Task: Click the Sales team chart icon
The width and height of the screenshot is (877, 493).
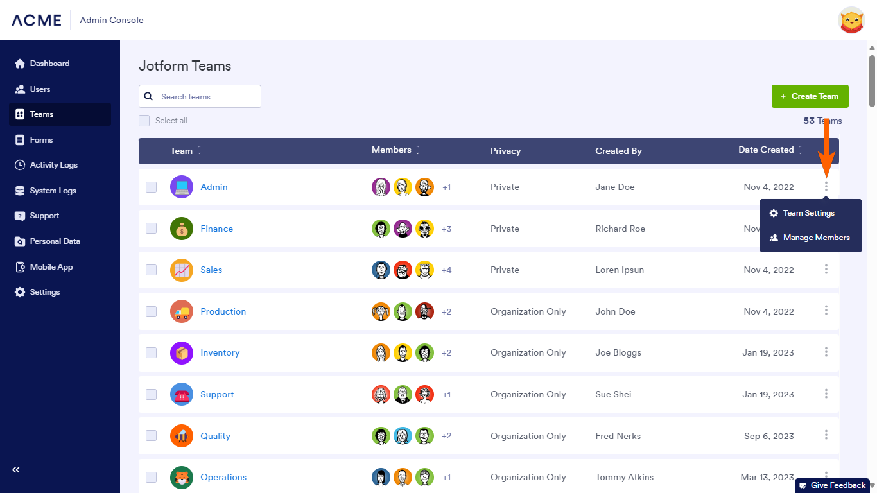Action: (182, 270)
